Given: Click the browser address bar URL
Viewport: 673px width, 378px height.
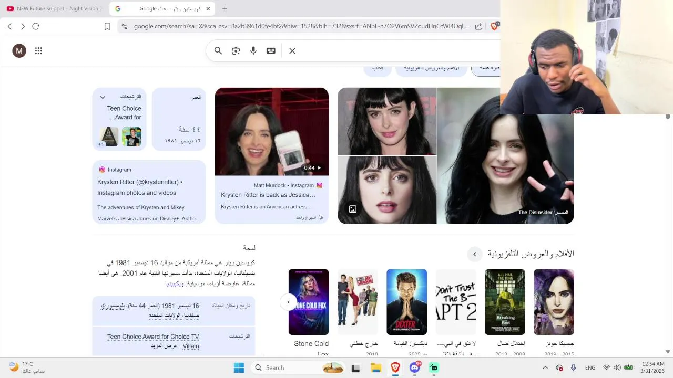Looking at the screenshot, I should pyautogui.click(x=301, y=26).
